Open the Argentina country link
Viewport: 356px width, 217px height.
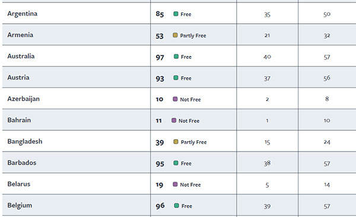point(23,14)
